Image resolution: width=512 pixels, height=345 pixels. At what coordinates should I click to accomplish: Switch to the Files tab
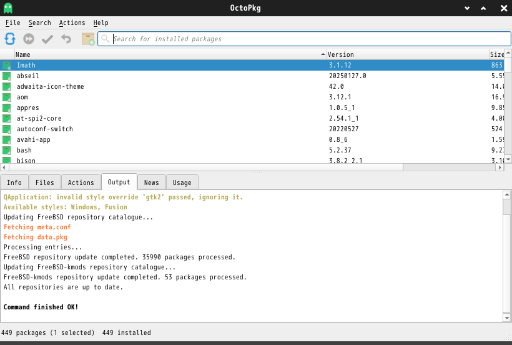(44, 182)
